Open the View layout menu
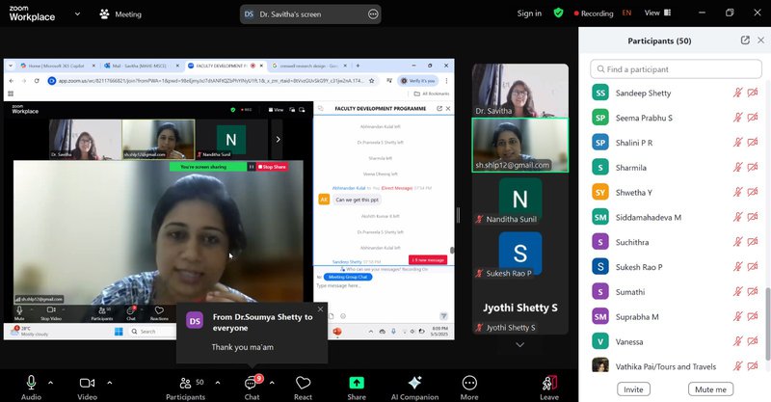The image size is (771, 402). [x=657, y=13]
